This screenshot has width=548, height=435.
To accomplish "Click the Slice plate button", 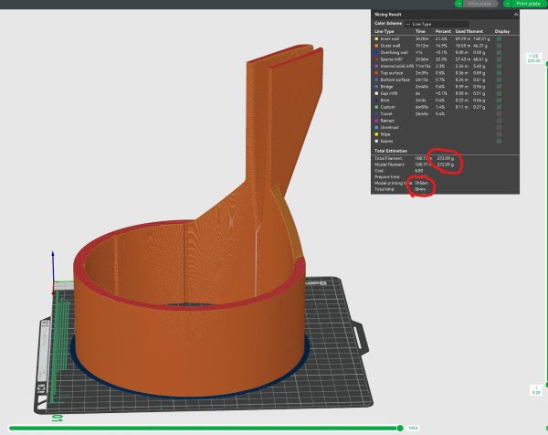I will pyautogui.click(x=479, y=4).
